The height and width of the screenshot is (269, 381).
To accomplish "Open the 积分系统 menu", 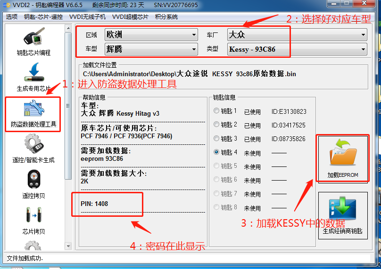I will pos(166,17).
